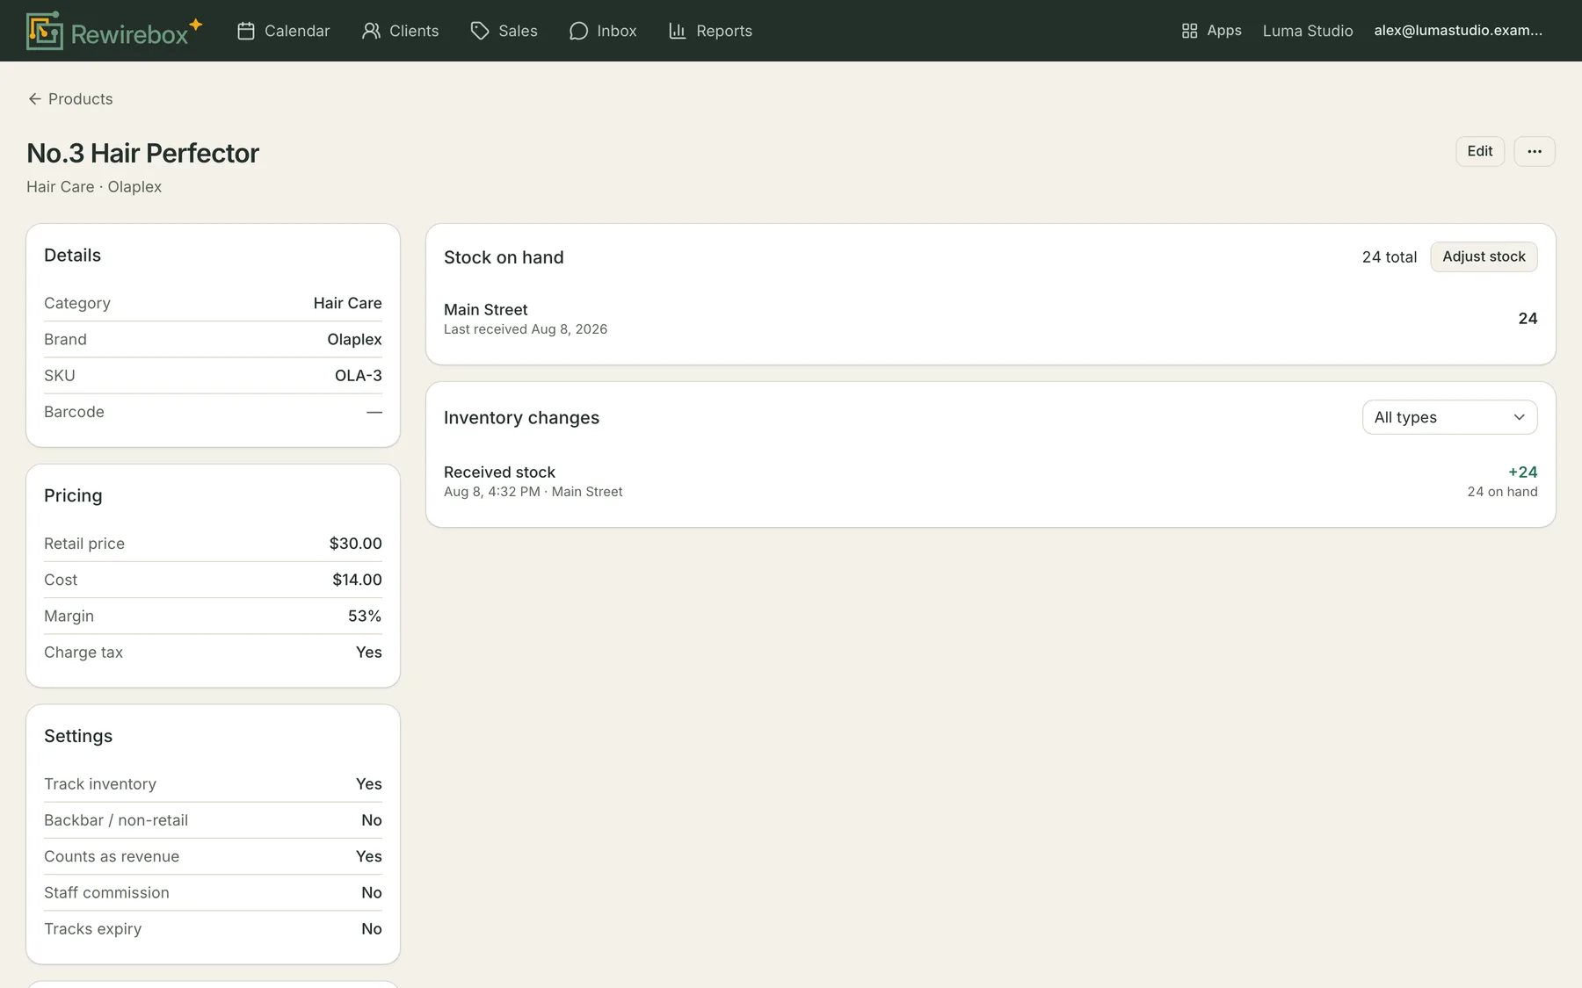Click the calendar icon in navbar
The width and height of the screenshot is (1582, 988).
(x=246, y=31)
